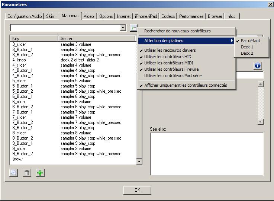The height and width of the screenshot is (201, 274).
Task: Enable Utiliser les contrôleurs Port série
Action: pos(173,76)
